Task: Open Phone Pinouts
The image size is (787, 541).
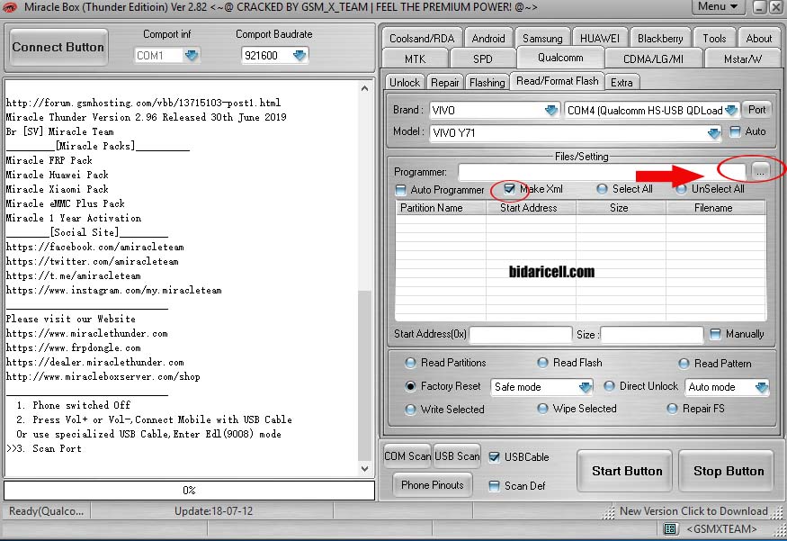Action: 432,485
